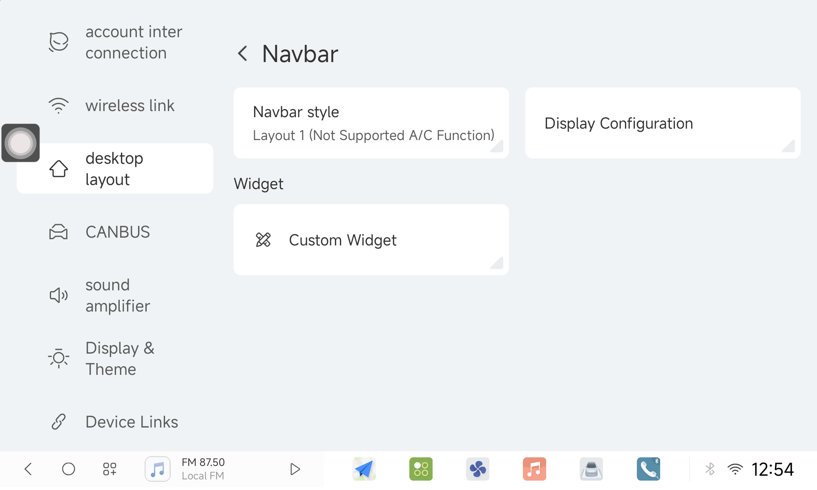
Task: Play the FM 87.50 radio
Action: pos(295,469)
